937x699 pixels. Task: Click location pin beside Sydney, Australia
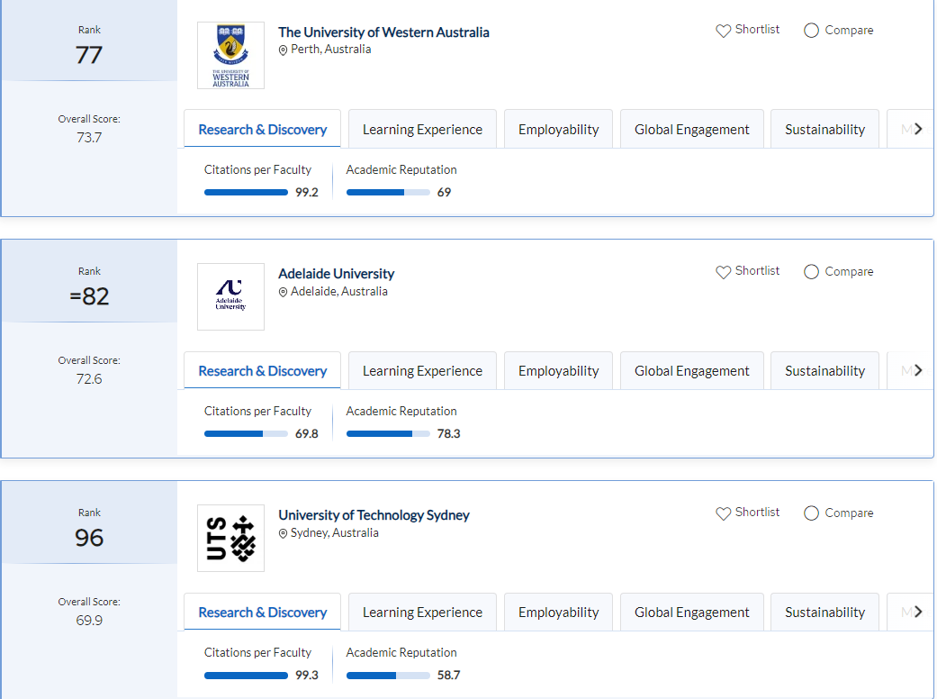(284, 533)
